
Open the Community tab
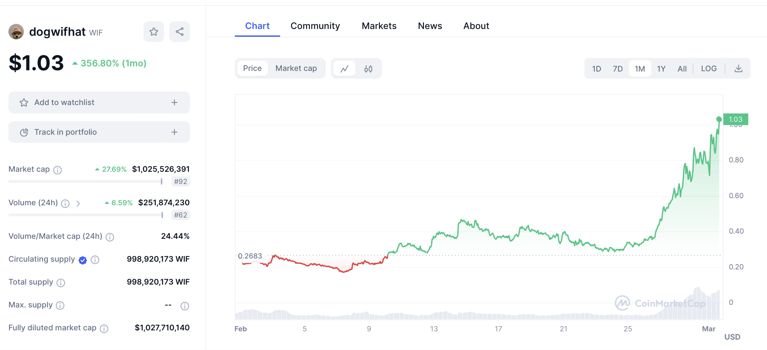tap(315, 26)
